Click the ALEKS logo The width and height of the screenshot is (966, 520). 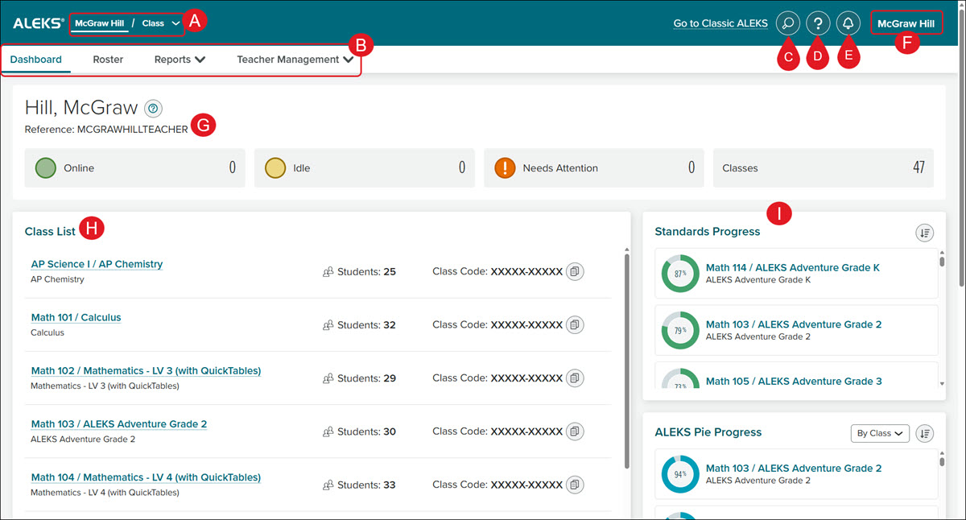(x=38, y=23)
